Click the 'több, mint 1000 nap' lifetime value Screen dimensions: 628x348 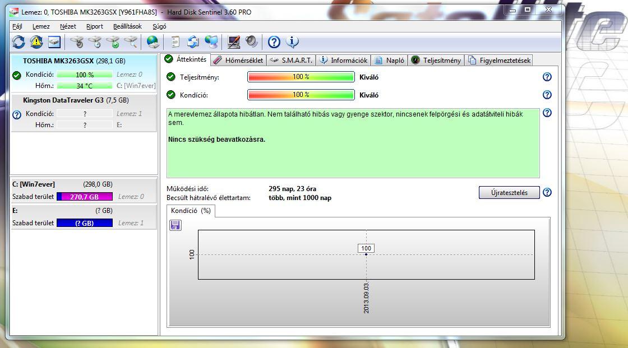(x=300, y=198)
